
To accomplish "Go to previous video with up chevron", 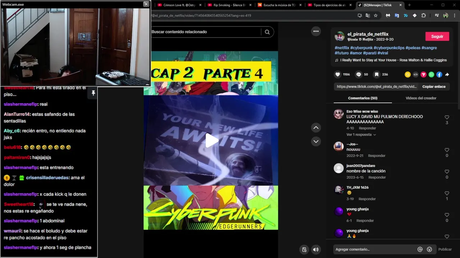I will pyautogui.click(x=316, y=128).
